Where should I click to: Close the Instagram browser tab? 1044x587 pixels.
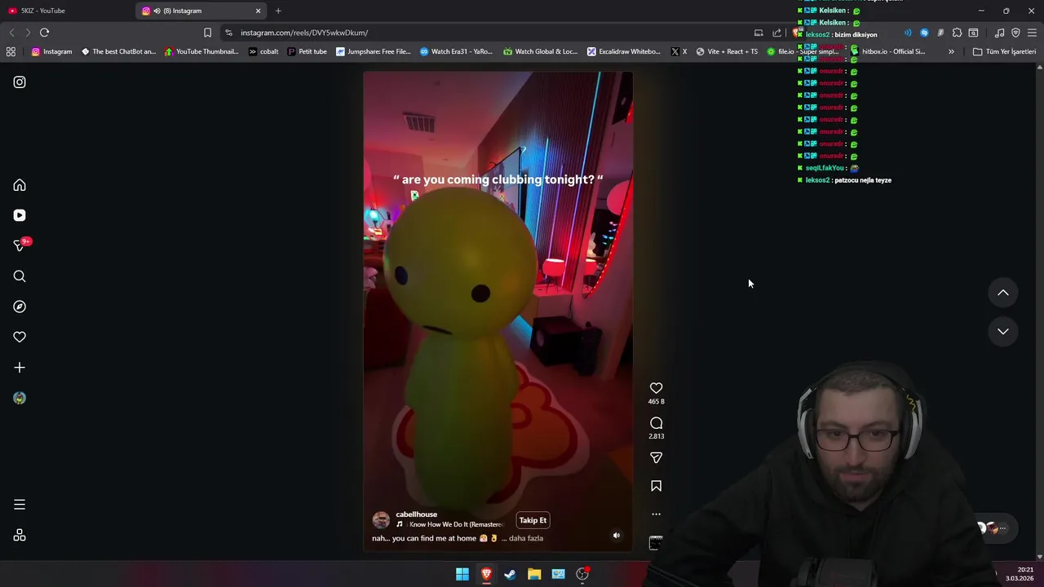(259, 11)
